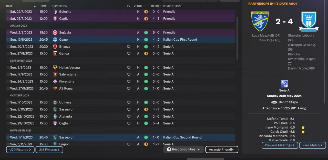Click the Frosinone Calcio club crest
Image resolution: width=328 pixels, height=160 pixels.
pyautogui.click(x=260, y=21)
